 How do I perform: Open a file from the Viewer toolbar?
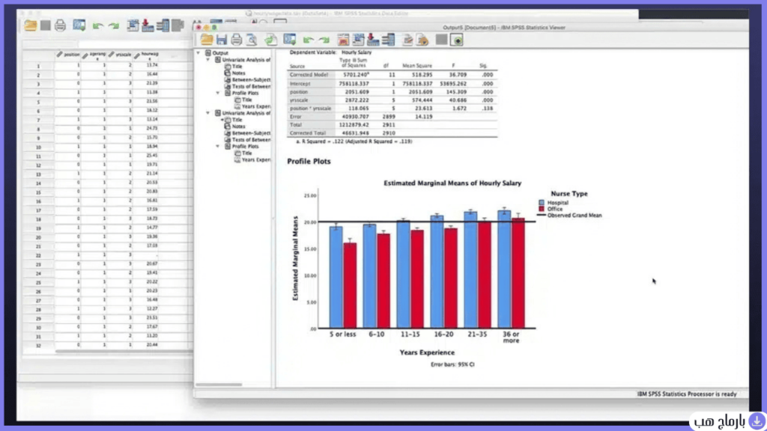(207, 40)
